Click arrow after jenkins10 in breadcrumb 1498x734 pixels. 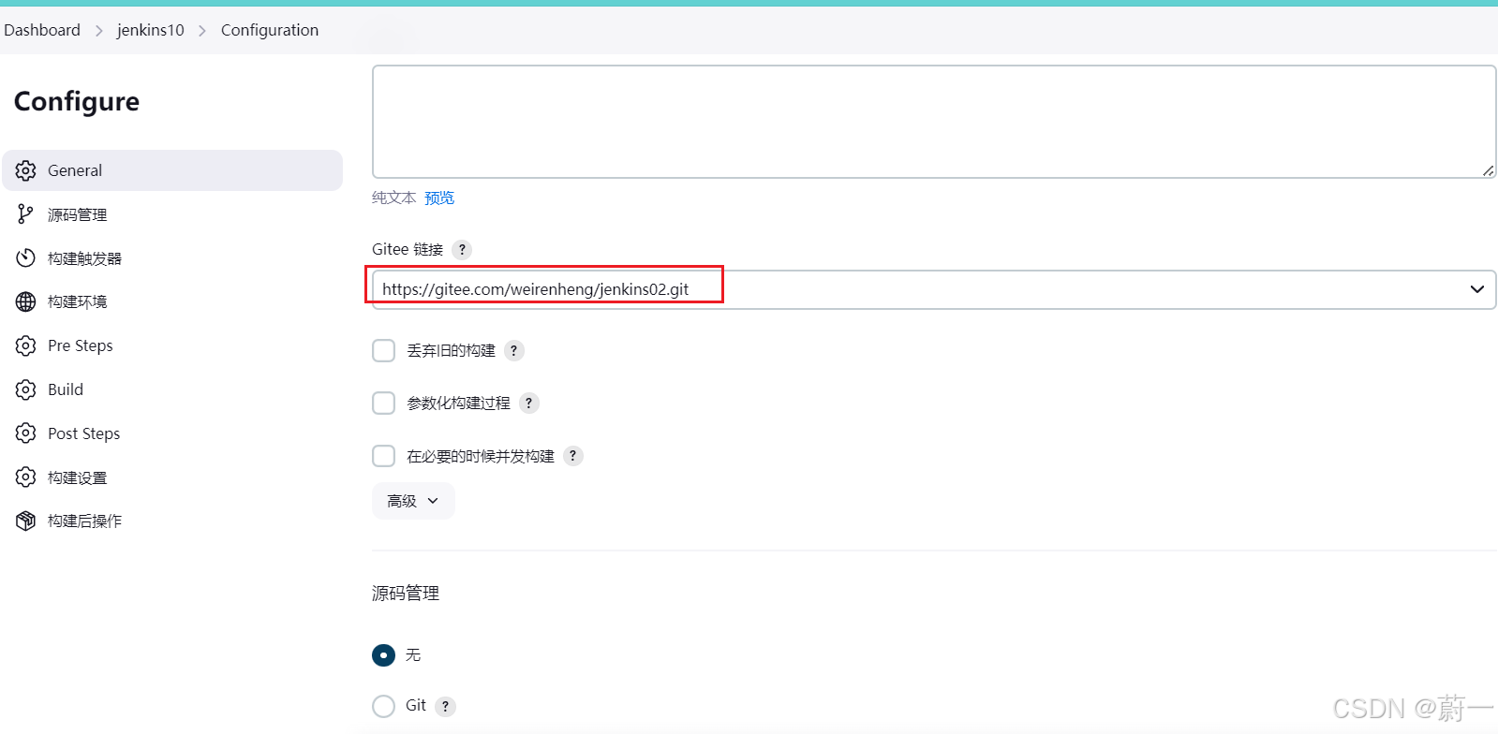click(x=202, y=31)
